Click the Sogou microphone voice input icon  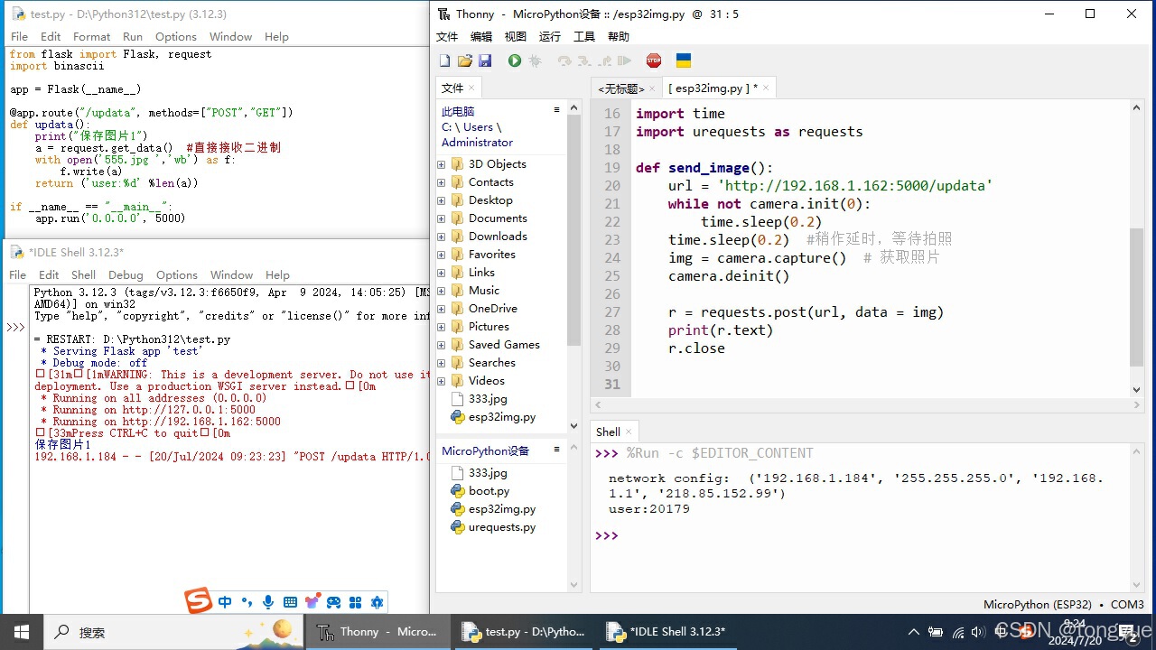tap(268, 602)
